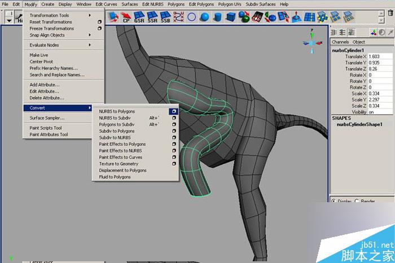Select nurbsCylinderShape1 under SHAPES
Image resolution: width=395 pixels, height=263 pixels.
click(x=359, y=124)
